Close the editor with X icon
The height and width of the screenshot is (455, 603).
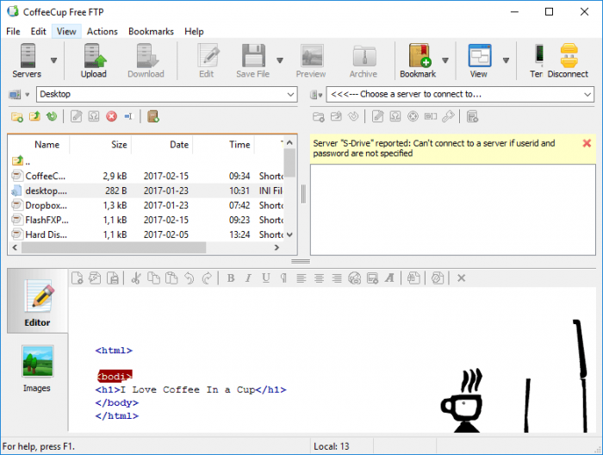(462, 278)
